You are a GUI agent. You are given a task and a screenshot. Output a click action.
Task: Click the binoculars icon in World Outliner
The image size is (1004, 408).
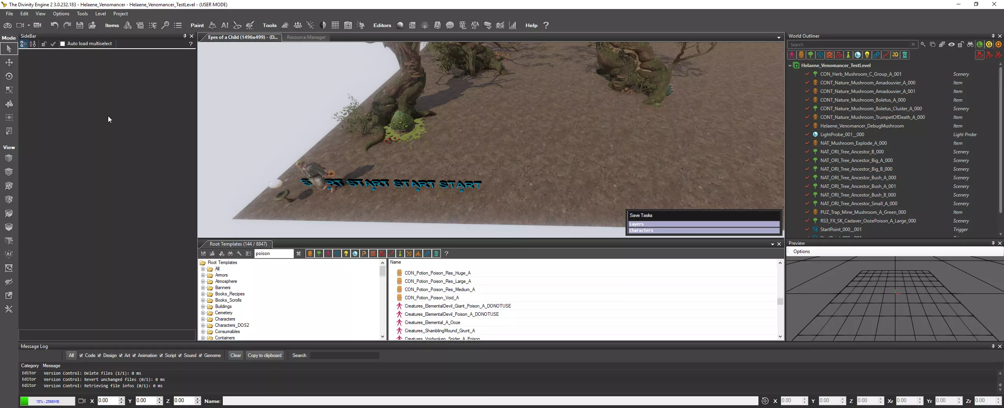coord(970,44)
